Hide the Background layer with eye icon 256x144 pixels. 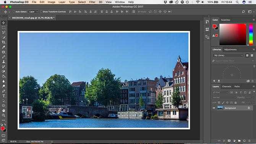pos(214,108)
